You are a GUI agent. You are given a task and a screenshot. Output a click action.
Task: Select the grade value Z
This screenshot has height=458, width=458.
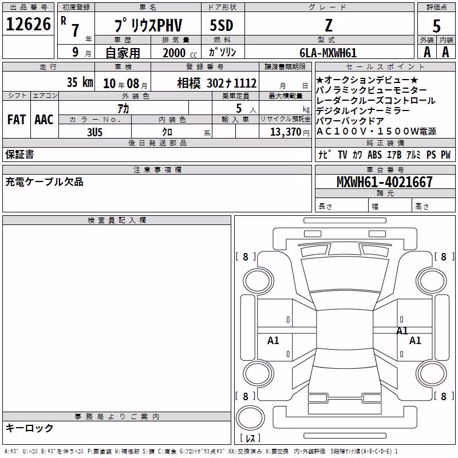click(x=329, y=25)
